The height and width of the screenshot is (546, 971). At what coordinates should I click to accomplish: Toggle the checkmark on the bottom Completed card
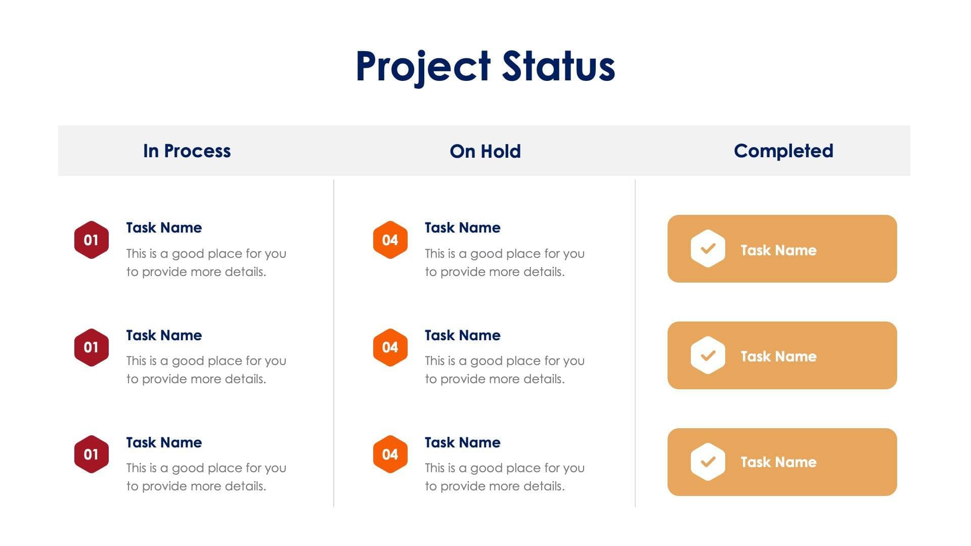(x=708, y=462)
